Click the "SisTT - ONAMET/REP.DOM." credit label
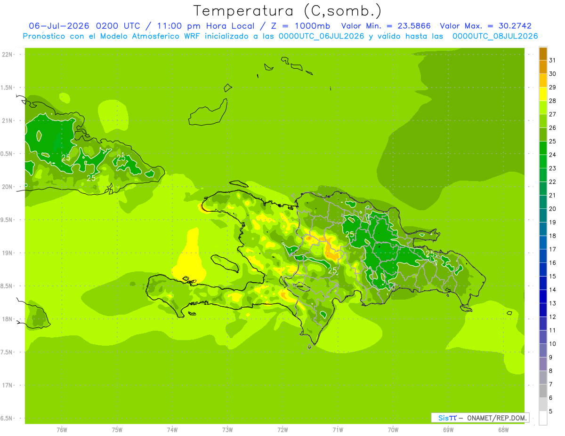The image size is (565, 436). (480, 418)
